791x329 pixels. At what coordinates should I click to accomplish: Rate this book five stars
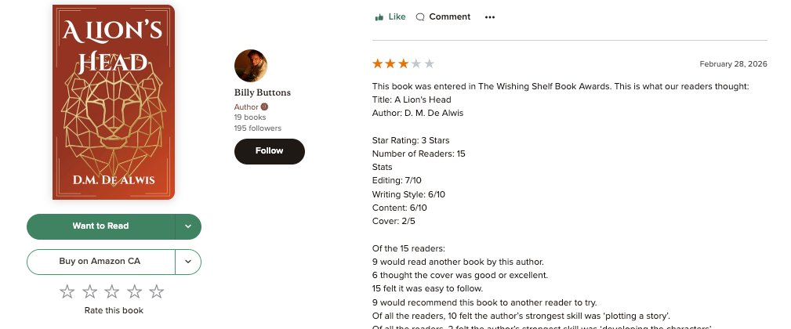(x=157, y=291)
